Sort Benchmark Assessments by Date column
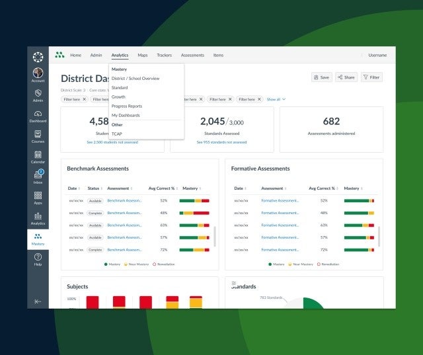This screenshot has width=423, height=355. coord(74,188)
